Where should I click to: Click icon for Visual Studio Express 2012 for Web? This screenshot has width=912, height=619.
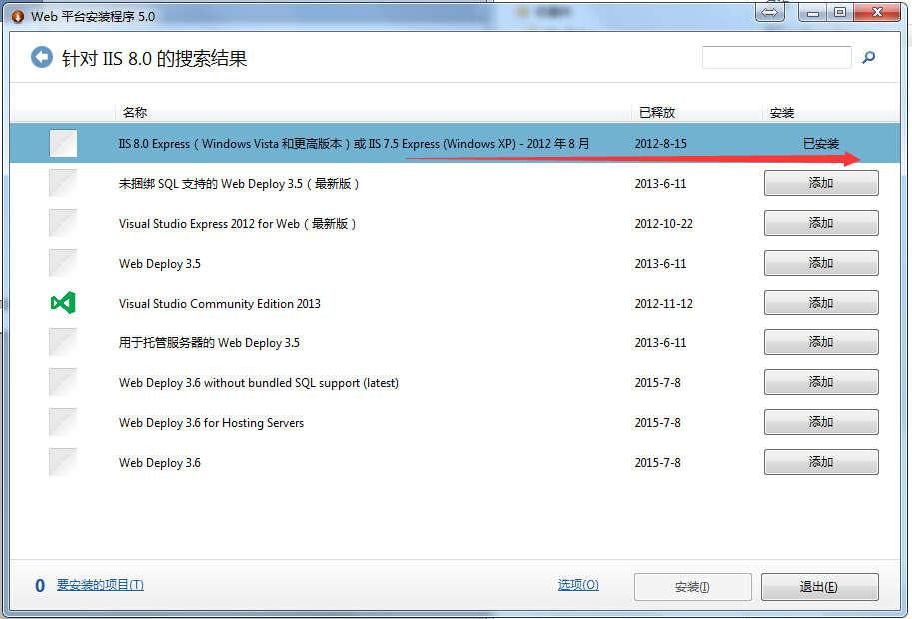63,223
